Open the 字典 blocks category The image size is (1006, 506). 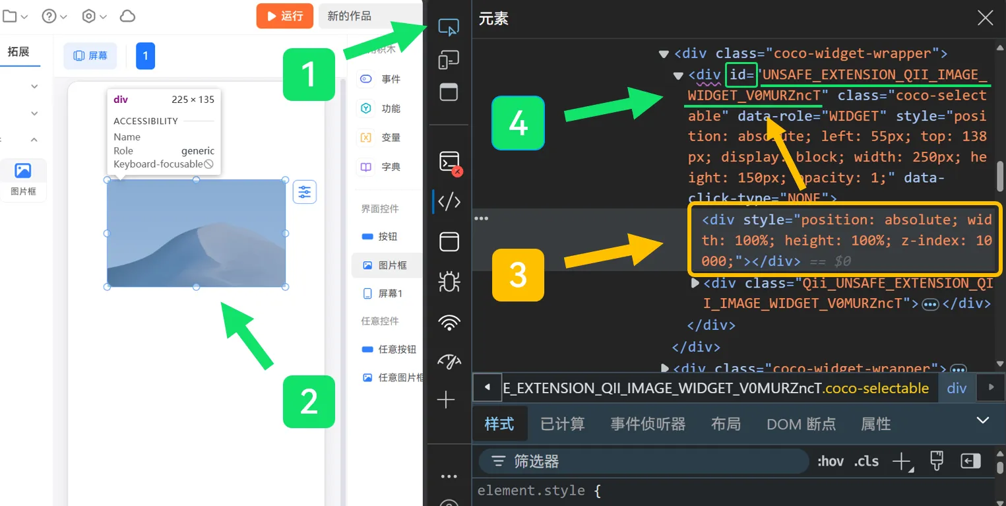[381, 167]
